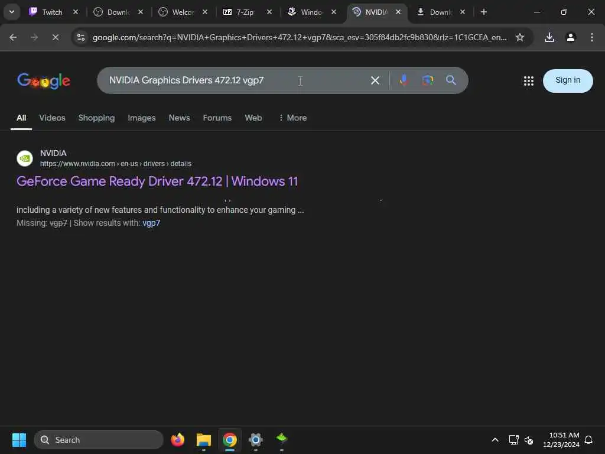The width and height of the screenshot is (605, 454).
Task: Clear the search box with the X icon
Action: point(375,80)
